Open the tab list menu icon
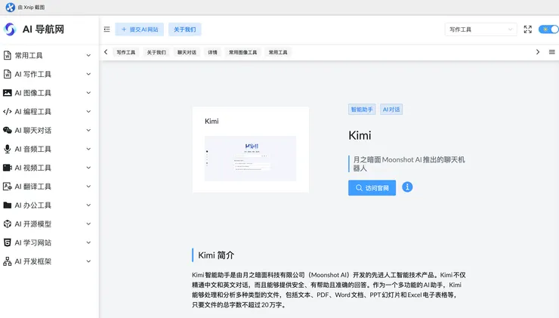This screenshot has width=559, height=318. pyautogui.click(x=552, y=52)
